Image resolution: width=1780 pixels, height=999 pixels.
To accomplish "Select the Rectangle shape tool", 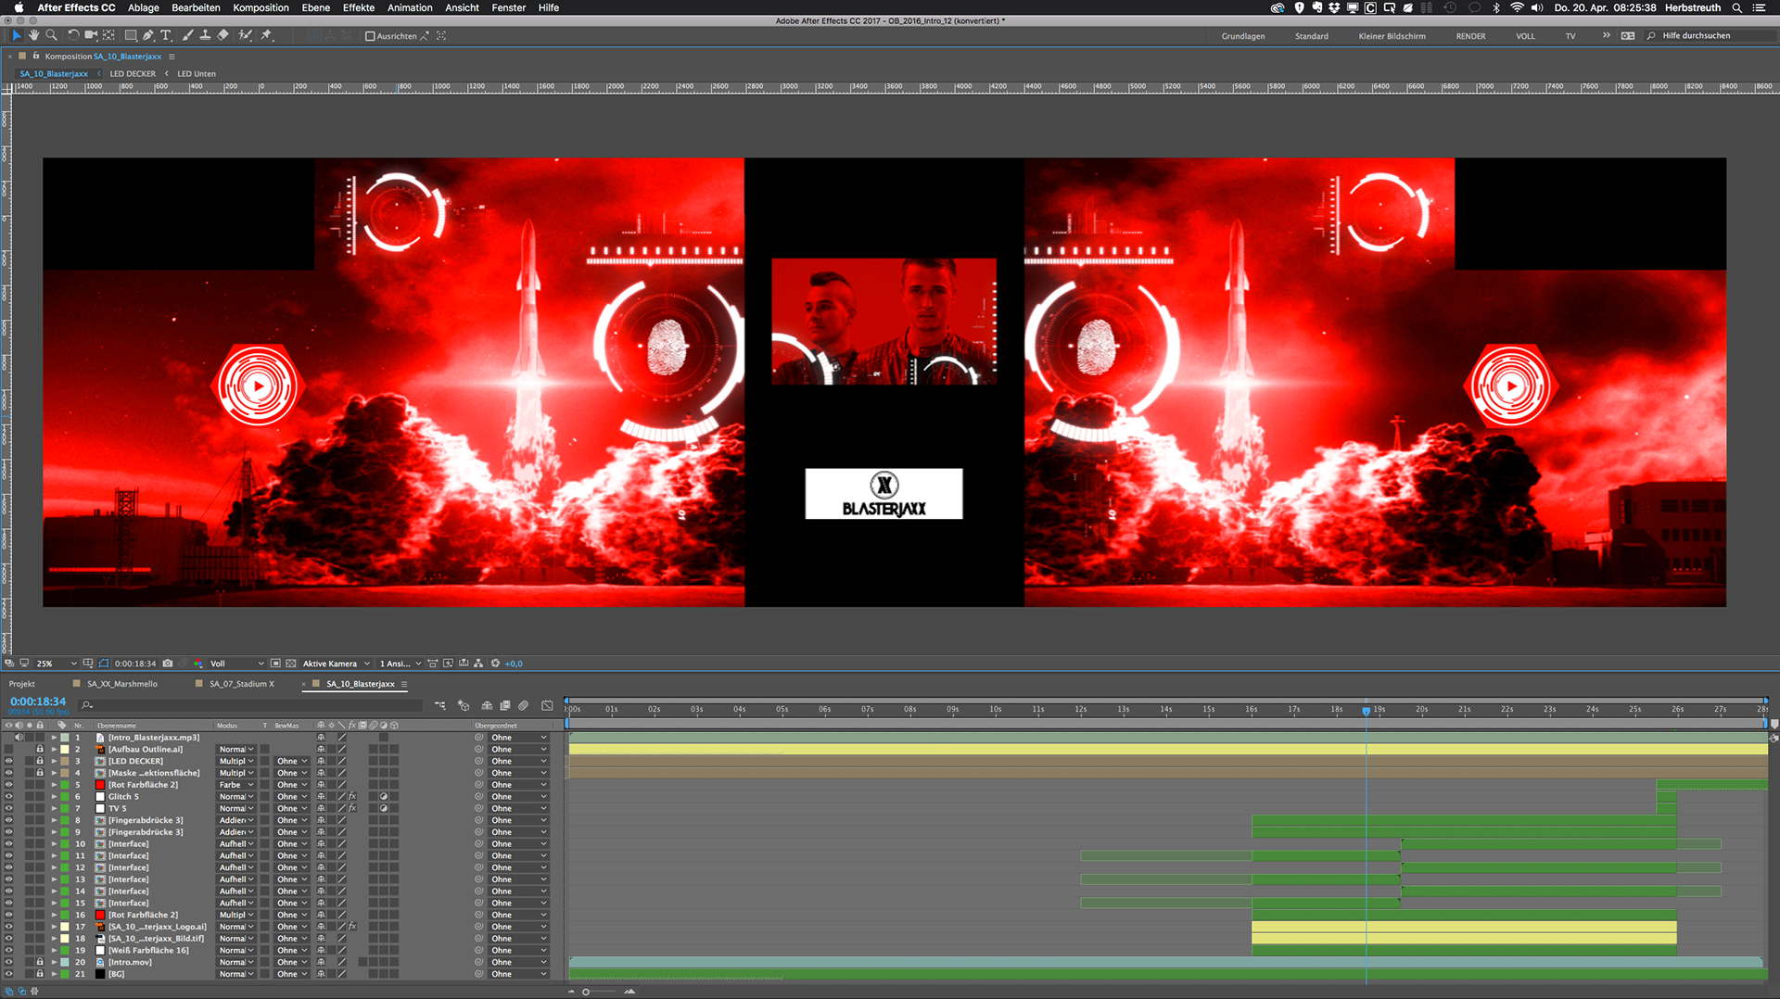I will 131,35.
